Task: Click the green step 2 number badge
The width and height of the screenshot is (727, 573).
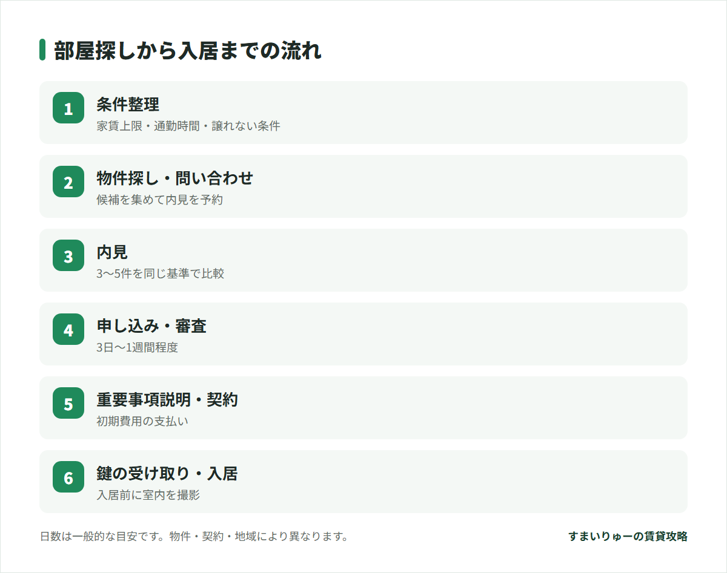Action: pyautogui.click(x=68, y=182)
